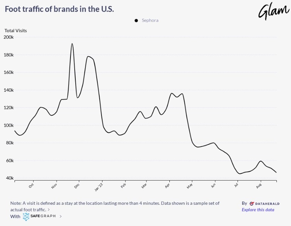Click the SAFEGRAPH wordmark text
Viewport: 291px width, 226px height.
(43, 216)
